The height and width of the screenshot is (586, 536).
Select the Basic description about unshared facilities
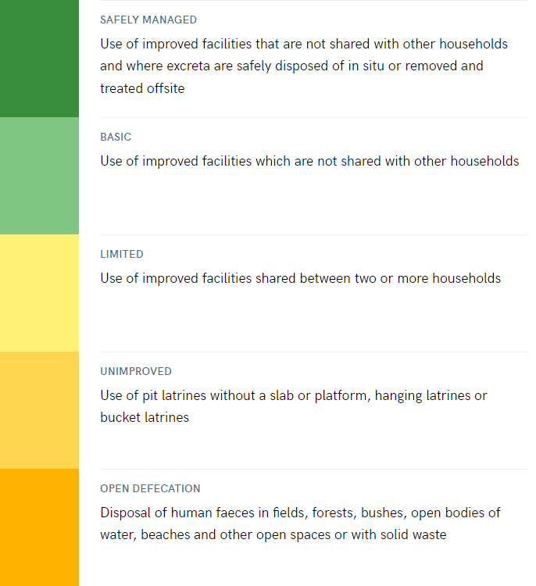pos(309,161)
